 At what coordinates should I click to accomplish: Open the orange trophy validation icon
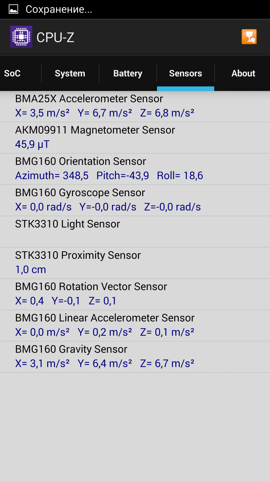point(249,37)
